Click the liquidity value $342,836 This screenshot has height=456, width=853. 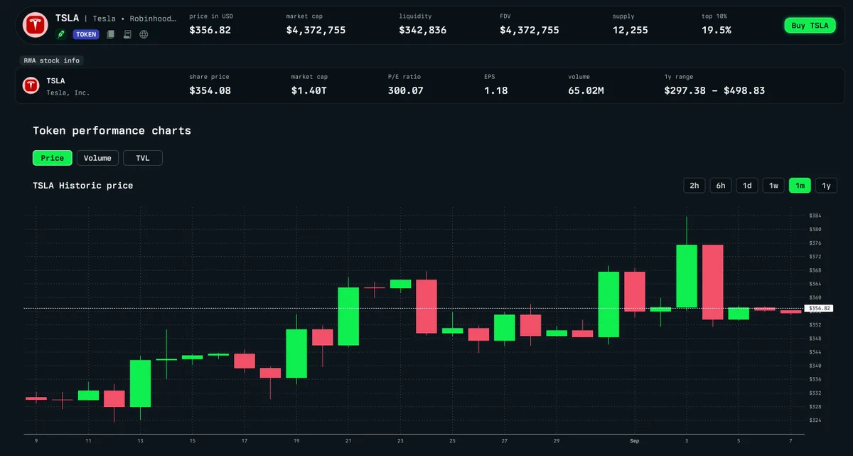[423, 30]
